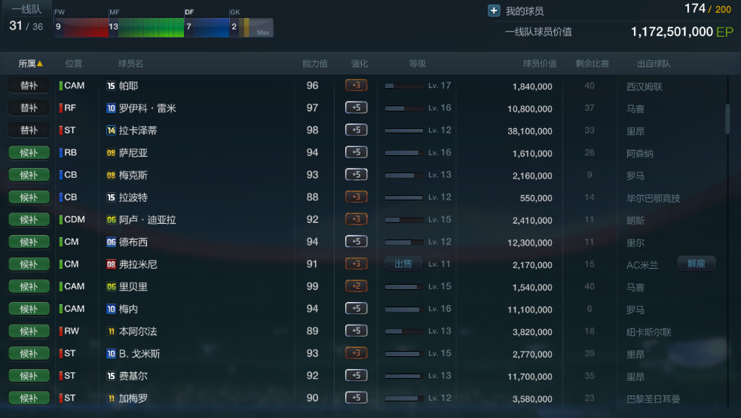Sort the list by 能力值 column header

coord(315,63)
